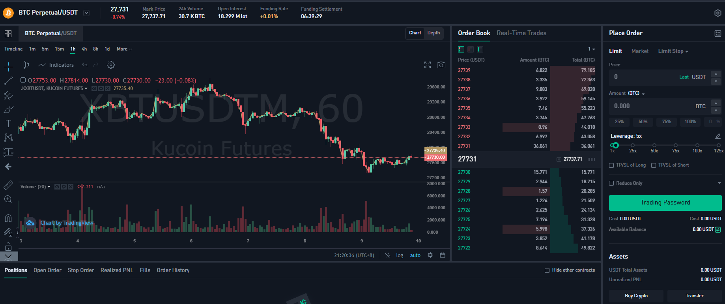Select the trend line drawing tool
Viewport: 725px width, 304px height.
[x=8, y=81]
